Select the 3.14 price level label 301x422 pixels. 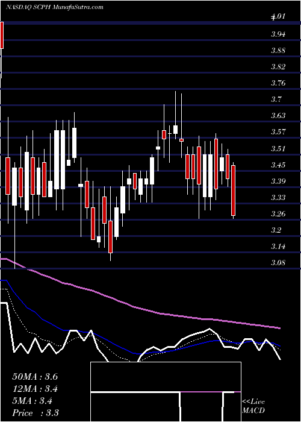278,247
